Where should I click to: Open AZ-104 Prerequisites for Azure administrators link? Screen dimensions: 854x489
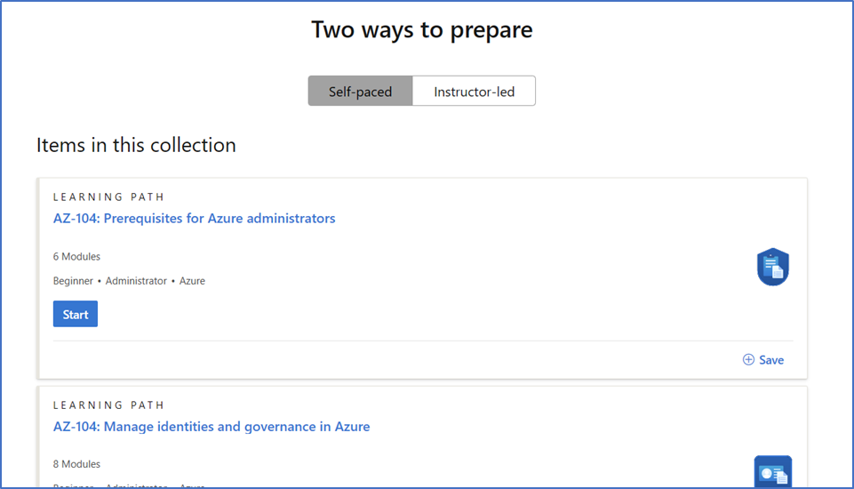(x=194, y=218)
